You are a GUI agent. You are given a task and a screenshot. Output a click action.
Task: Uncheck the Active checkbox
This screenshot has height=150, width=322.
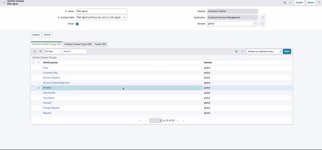point(77,24)
